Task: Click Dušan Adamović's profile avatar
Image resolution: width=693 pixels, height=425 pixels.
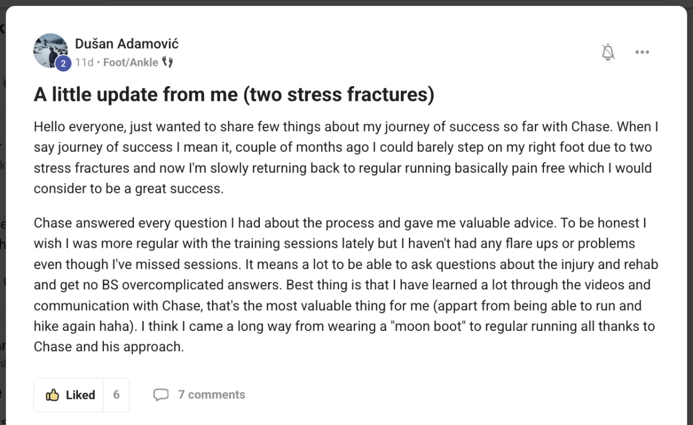Action: (51, 50)
